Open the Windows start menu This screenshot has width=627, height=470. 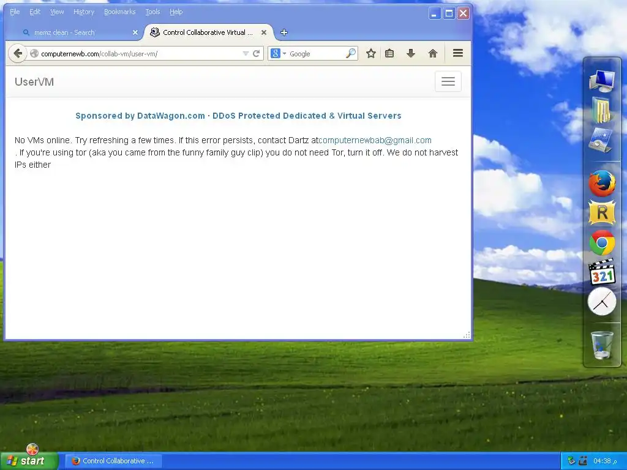pyautogui.click(x=29, y=461)
